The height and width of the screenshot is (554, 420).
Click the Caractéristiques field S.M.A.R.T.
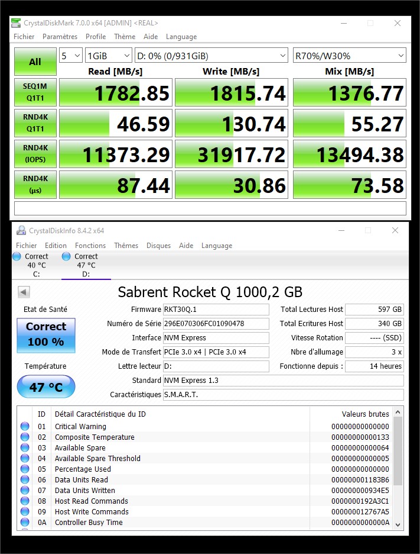(x=283, y=395)
